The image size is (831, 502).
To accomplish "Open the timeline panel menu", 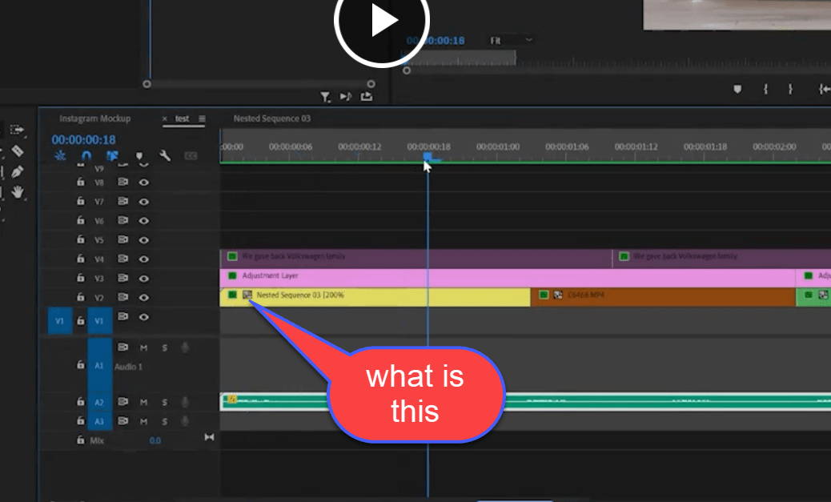I will 202,118.
